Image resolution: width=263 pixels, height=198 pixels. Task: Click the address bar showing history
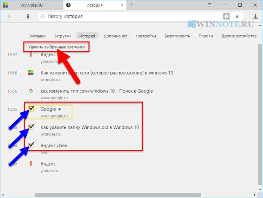[x=133, y=16]
